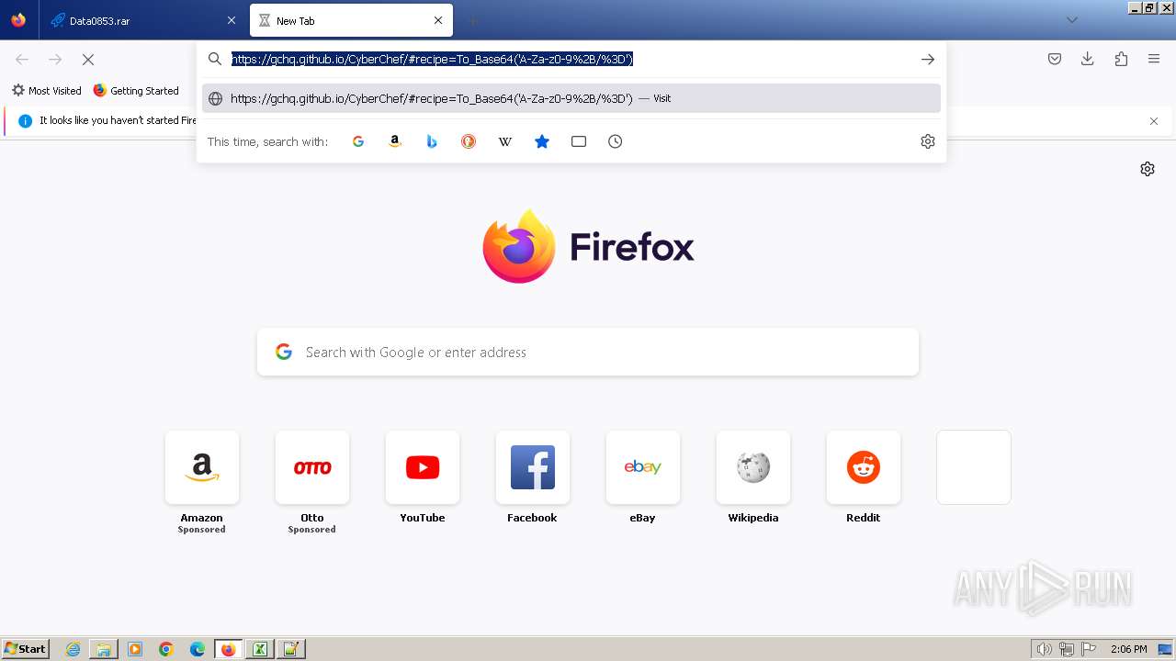Image resolution: width=1176 pixels, height=661 pixels.
Task: Visit the suggested CyberChef URL result
Action: pyautogui.click(x=571, y=98)
